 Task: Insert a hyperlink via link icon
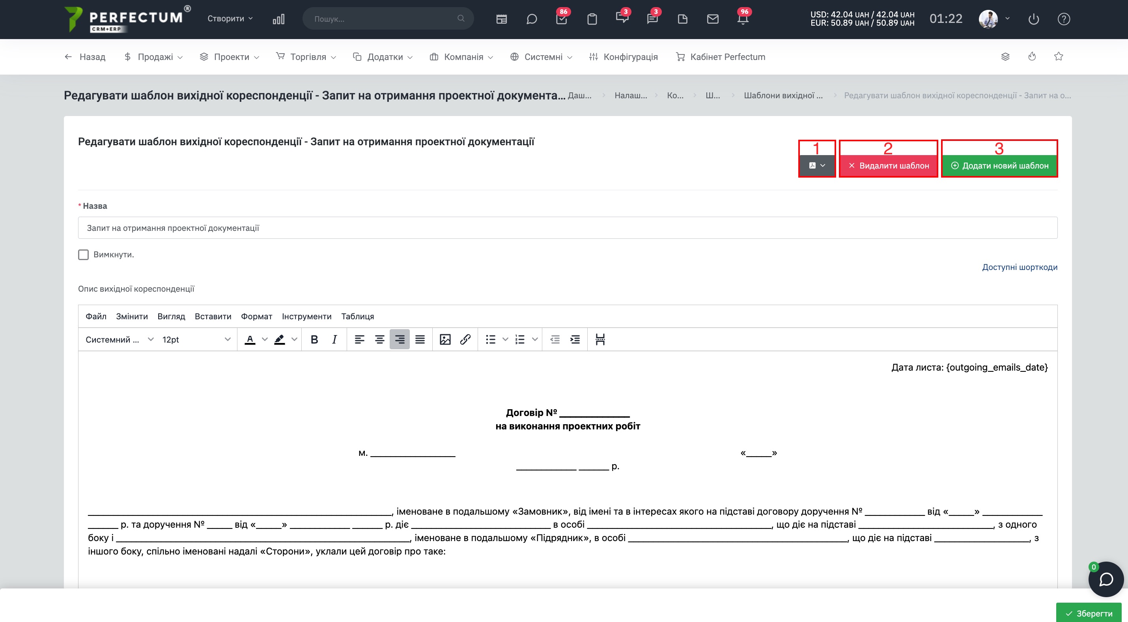[465, 339]
